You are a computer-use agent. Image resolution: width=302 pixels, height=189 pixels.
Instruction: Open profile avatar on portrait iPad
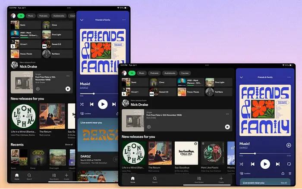coord(13,16)
